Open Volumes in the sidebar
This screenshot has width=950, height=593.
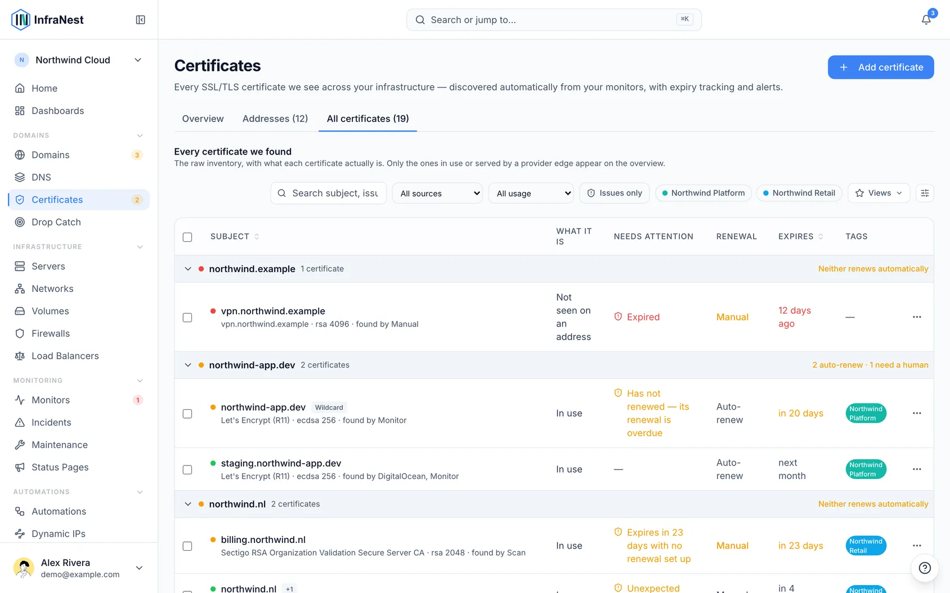click(79, 311)
